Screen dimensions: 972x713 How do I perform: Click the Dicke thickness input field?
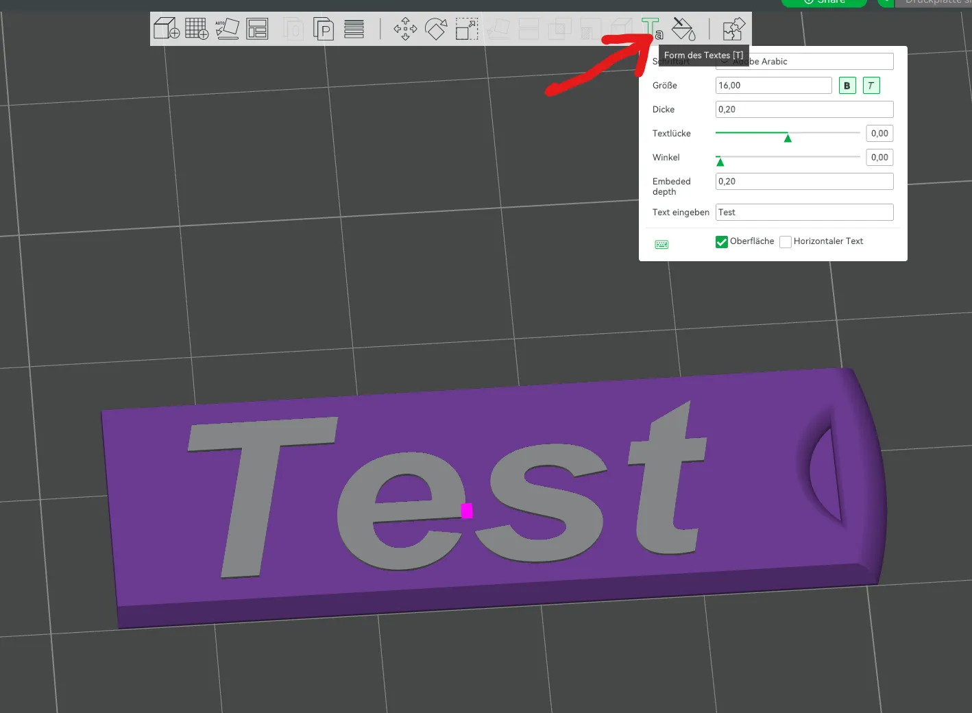pyautogui.click(x=805, y=110)
